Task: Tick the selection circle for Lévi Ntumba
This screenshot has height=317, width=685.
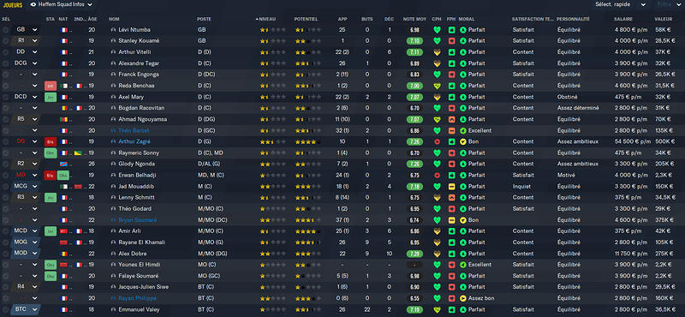Action: (5, 30)
